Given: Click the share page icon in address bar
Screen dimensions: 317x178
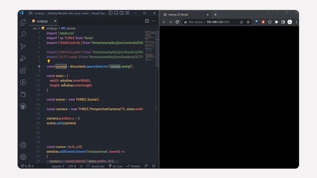Looking at the screenshot, I should [241, 22].
